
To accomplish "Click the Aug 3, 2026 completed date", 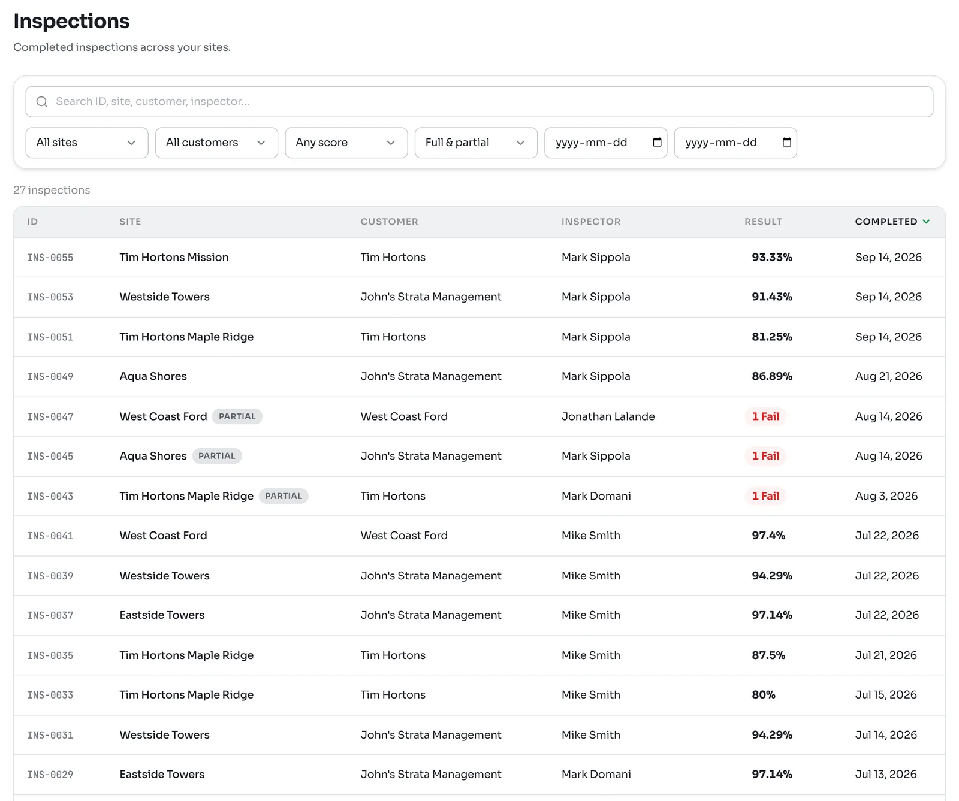I will pos(886,496).
